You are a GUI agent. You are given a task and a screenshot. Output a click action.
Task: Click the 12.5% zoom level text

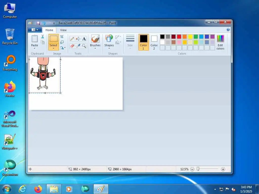click(x=184, y=169)
